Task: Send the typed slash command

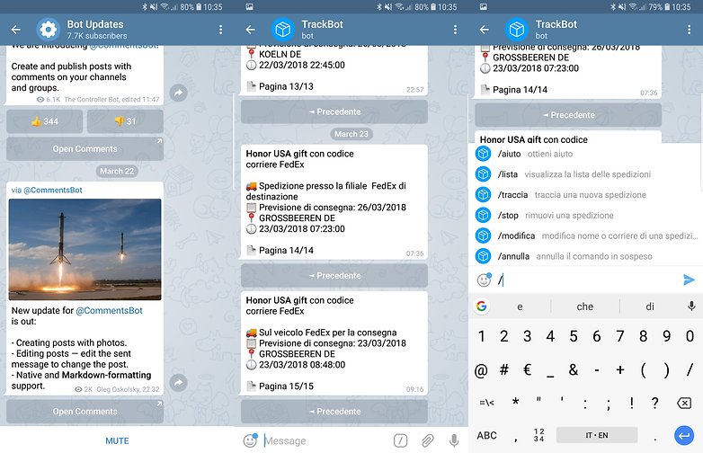Action: pos(689,280)
